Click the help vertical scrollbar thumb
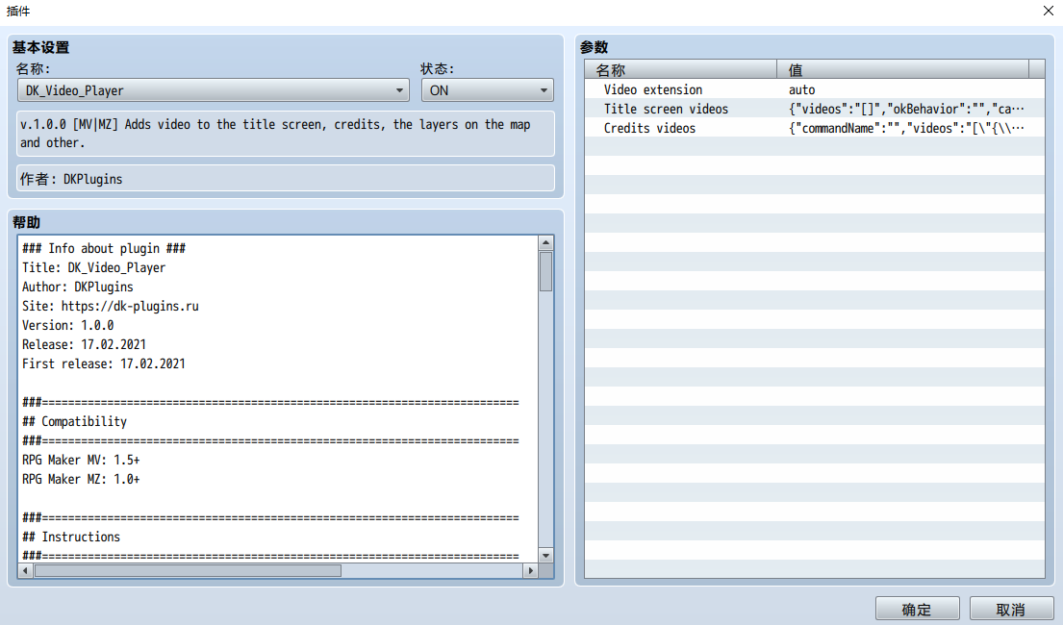 pyautogui.click(x=545, y=271)
